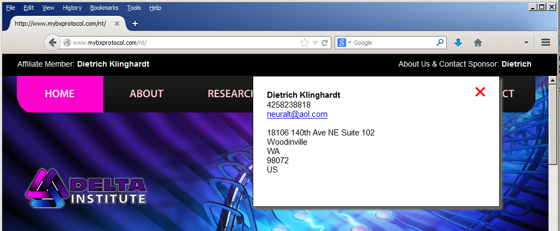Screen dimensions: 560x231
Task: Open the URL history dropdown arrow
Action: [x=315, y=43]
